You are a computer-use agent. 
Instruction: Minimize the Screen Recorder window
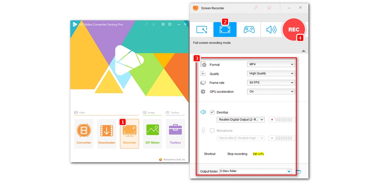pos(289,8)
